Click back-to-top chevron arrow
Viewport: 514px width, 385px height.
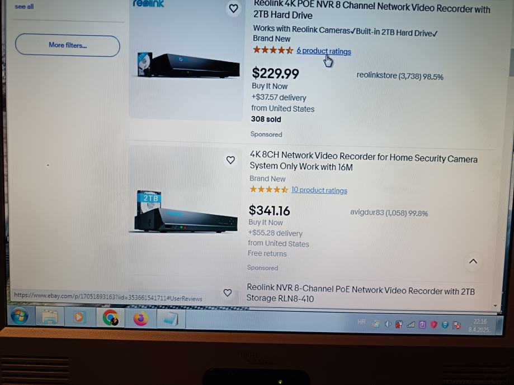tap(473, 261)
